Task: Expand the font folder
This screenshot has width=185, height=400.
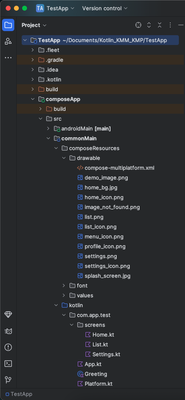Action: [64, 286]
